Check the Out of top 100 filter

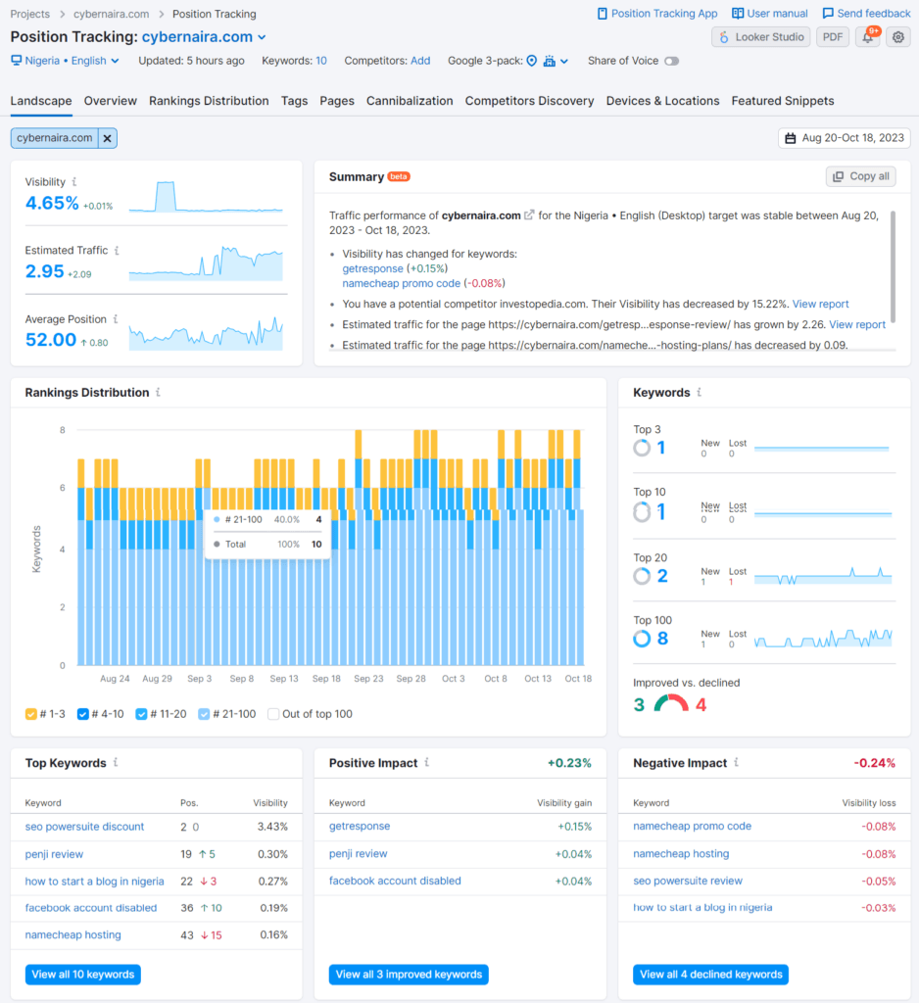point(274,714)
